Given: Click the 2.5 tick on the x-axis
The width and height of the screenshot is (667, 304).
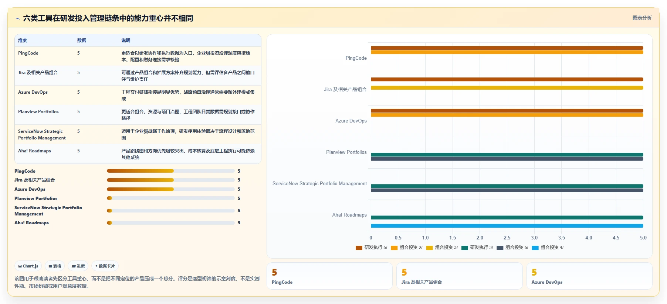Looking at the screenshot, I should point(507,238).
